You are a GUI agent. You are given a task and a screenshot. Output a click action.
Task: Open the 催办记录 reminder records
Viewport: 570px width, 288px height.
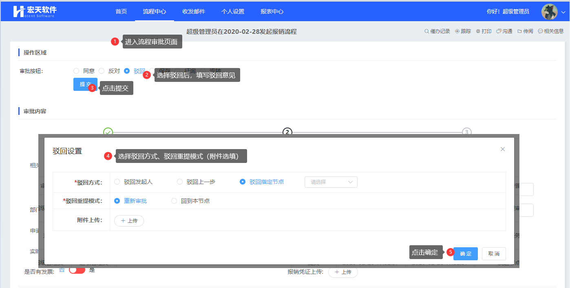[437, 31]
